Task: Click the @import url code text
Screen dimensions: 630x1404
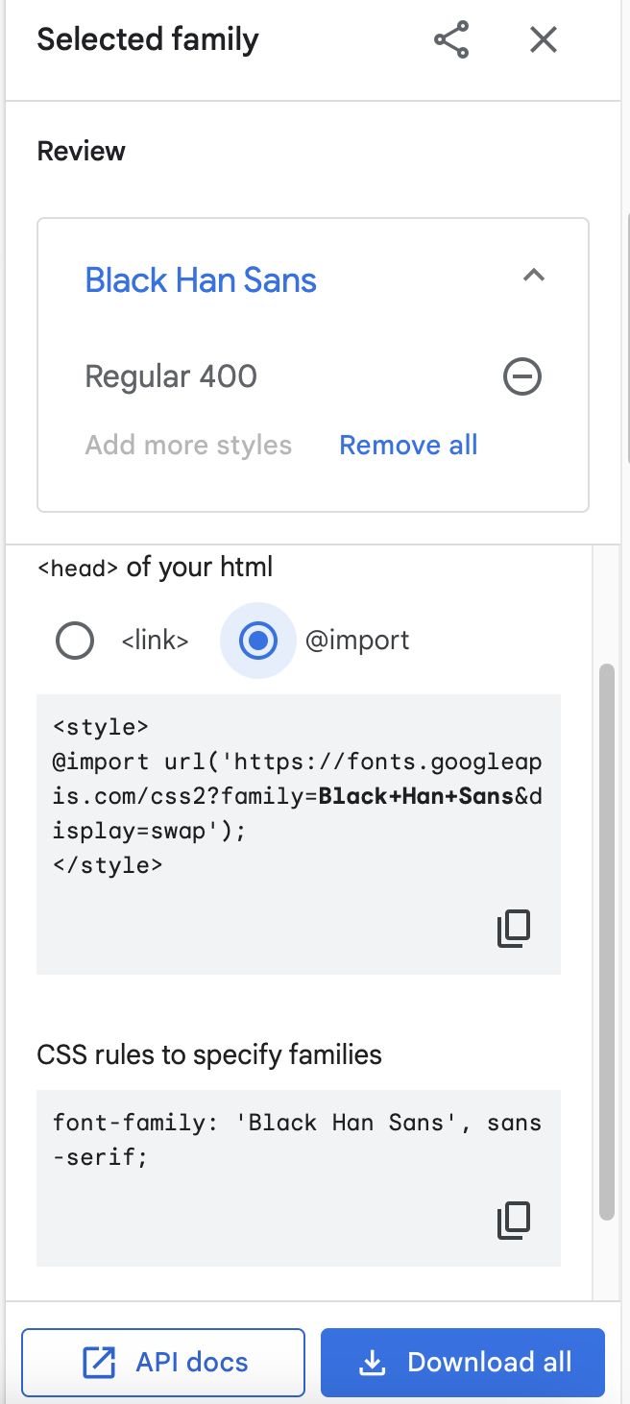Action: (x=298, y=796)
